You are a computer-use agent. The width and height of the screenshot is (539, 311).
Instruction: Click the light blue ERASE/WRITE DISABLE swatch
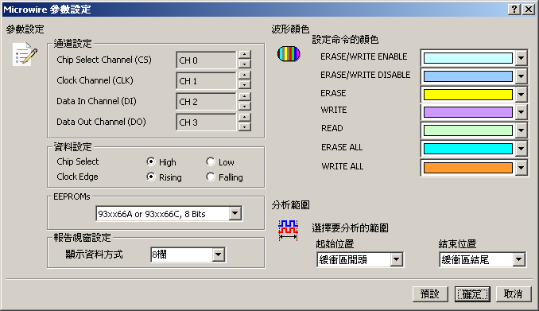(468, 76)
